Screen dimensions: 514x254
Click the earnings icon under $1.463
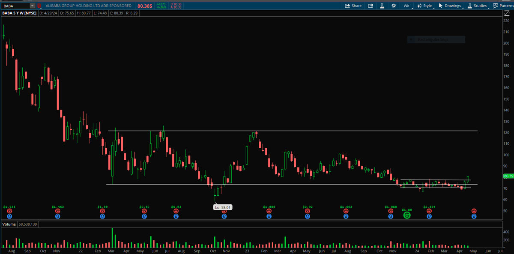pos(57,211)
